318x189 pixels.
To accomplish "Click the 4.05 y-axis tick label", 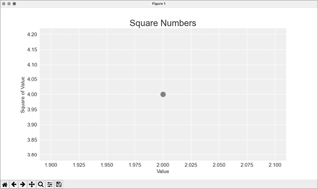I will click(32, 79).
